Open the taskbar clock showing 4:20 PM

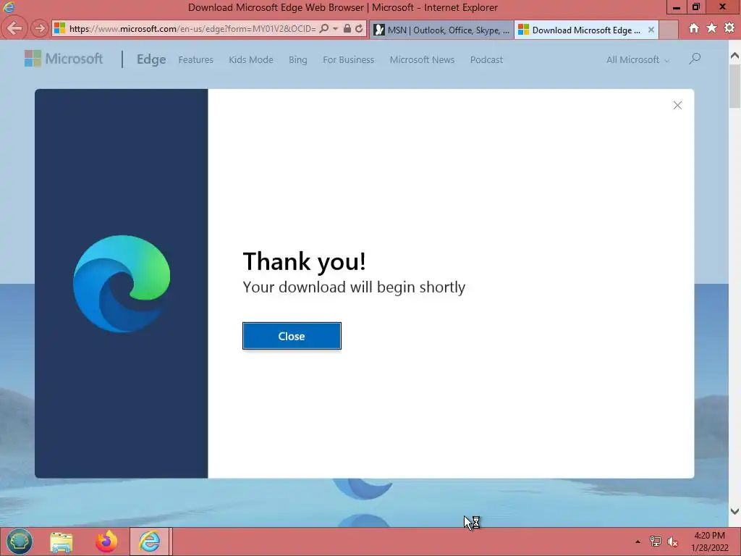pos(709,542)
